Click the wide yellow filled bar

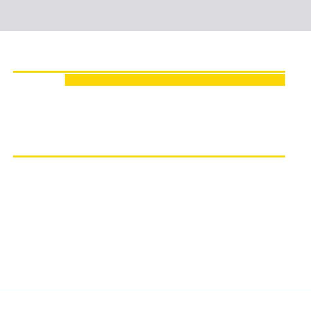[x=175, y=80]
